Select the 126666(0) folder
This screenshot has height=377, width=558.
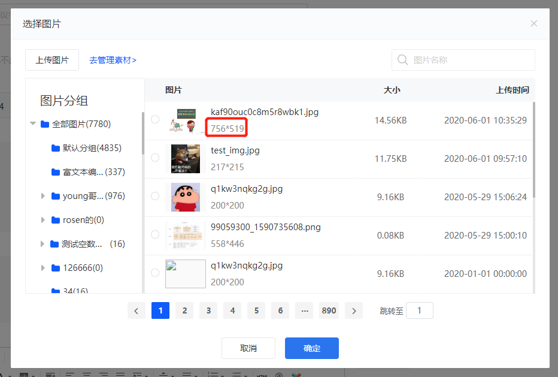pyautogui.click(x=83, y=267)
